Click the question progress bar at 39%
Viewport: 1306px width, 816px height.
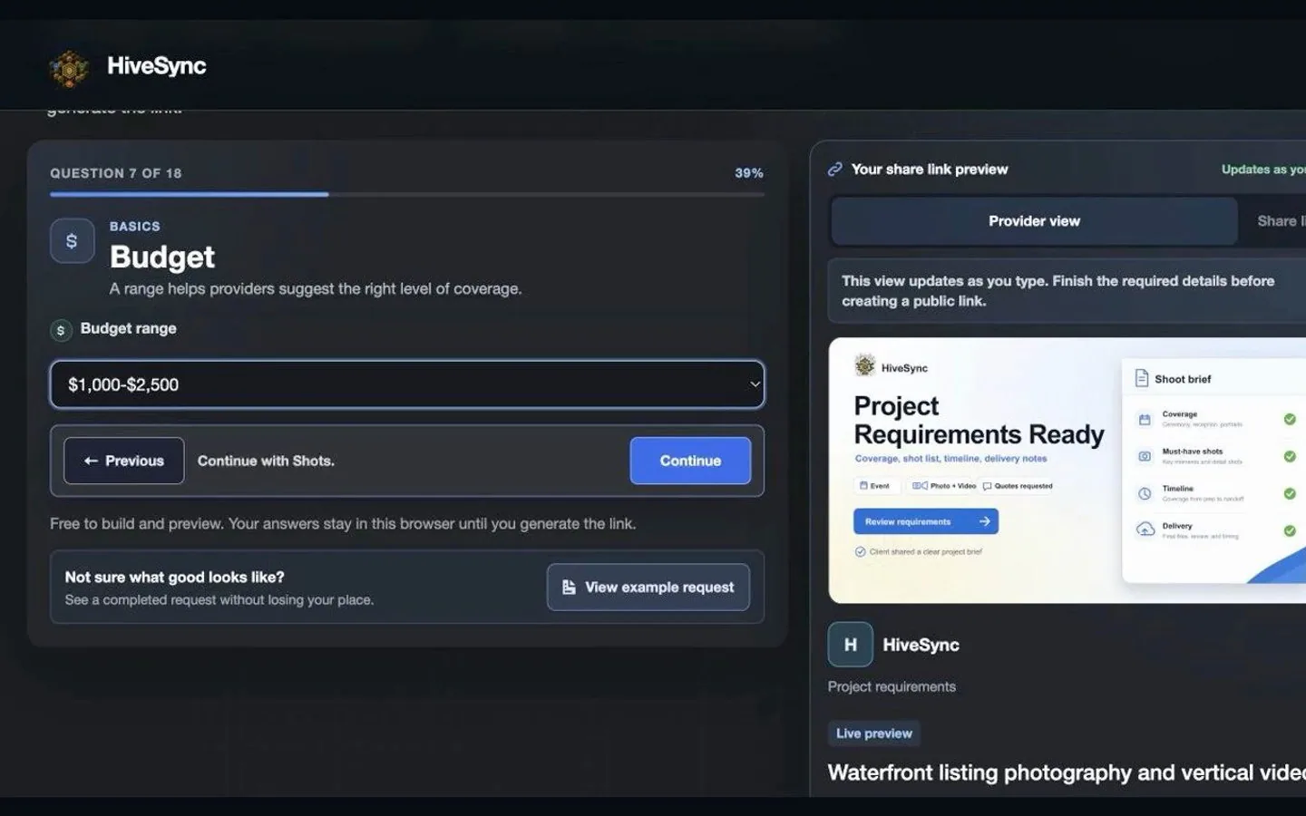click(x=407, y=194)
